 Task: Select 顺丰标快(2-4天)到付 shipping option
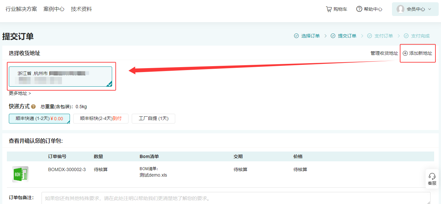[101, 119]
